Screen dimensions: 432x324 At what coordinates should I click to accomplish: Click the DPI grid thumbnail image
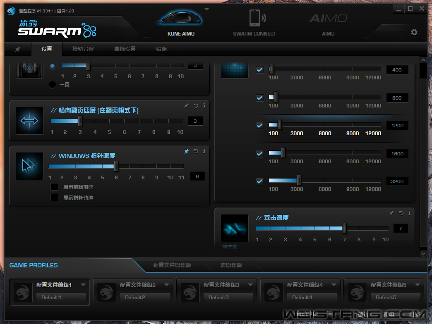coord(235,70)
